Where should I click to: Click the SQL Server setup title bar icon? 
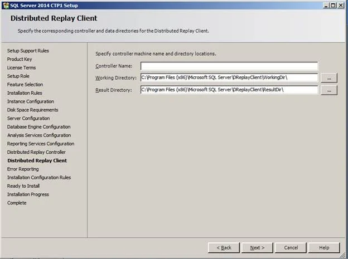pos(6,6)
